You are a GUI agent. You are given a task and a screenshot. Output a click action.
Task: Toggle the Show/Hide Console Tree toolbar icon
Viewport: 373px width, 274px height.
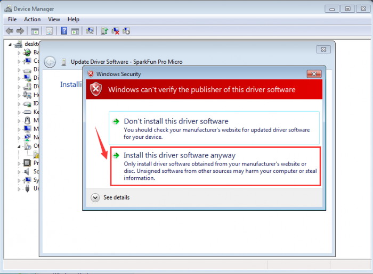(35, 31)
